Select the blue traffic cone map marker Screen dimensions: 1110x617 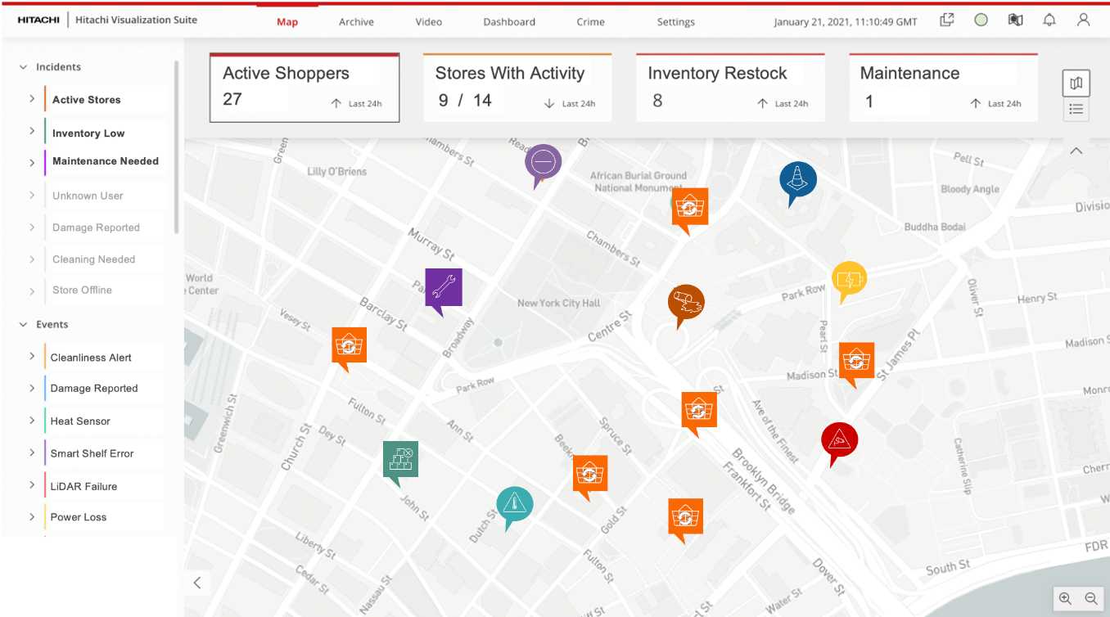point(797,180)
